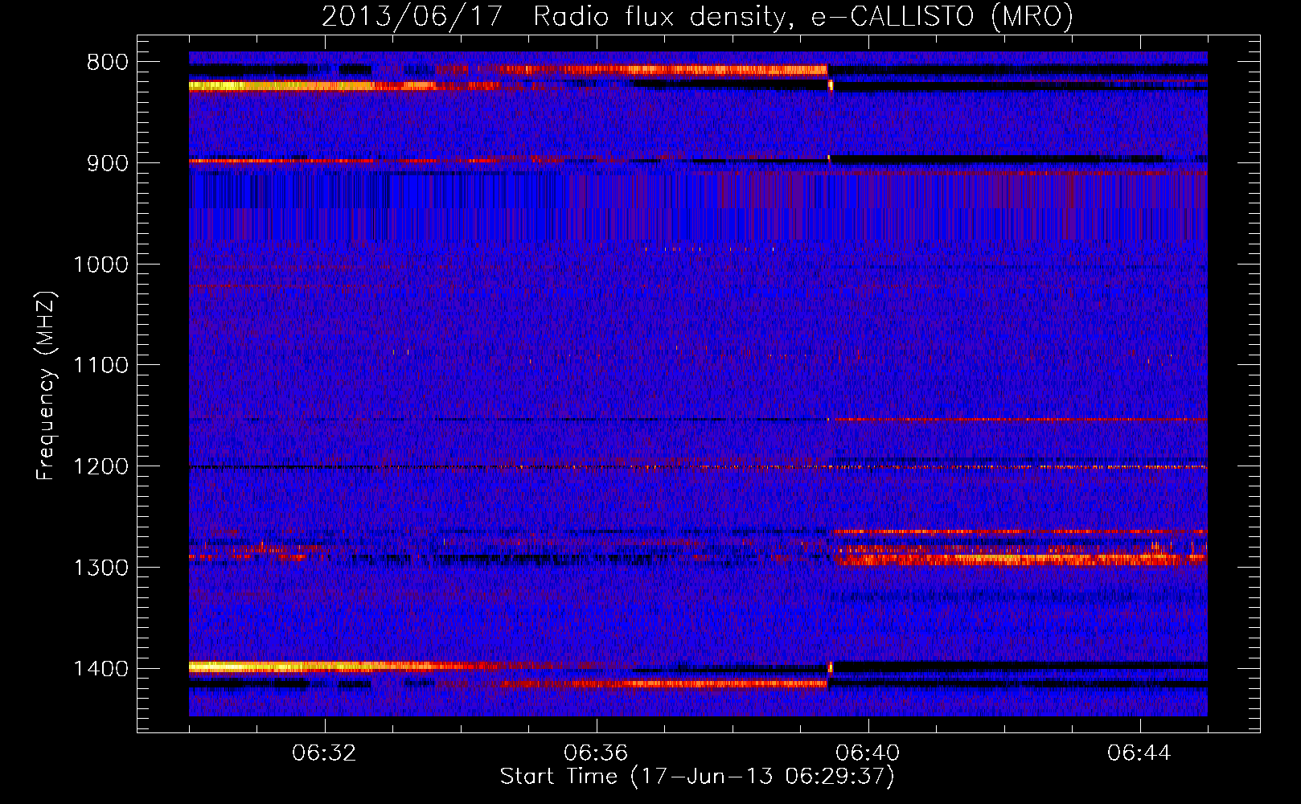
Task: Click the 06:40 time tick label
Action: [x=868, y=753]
